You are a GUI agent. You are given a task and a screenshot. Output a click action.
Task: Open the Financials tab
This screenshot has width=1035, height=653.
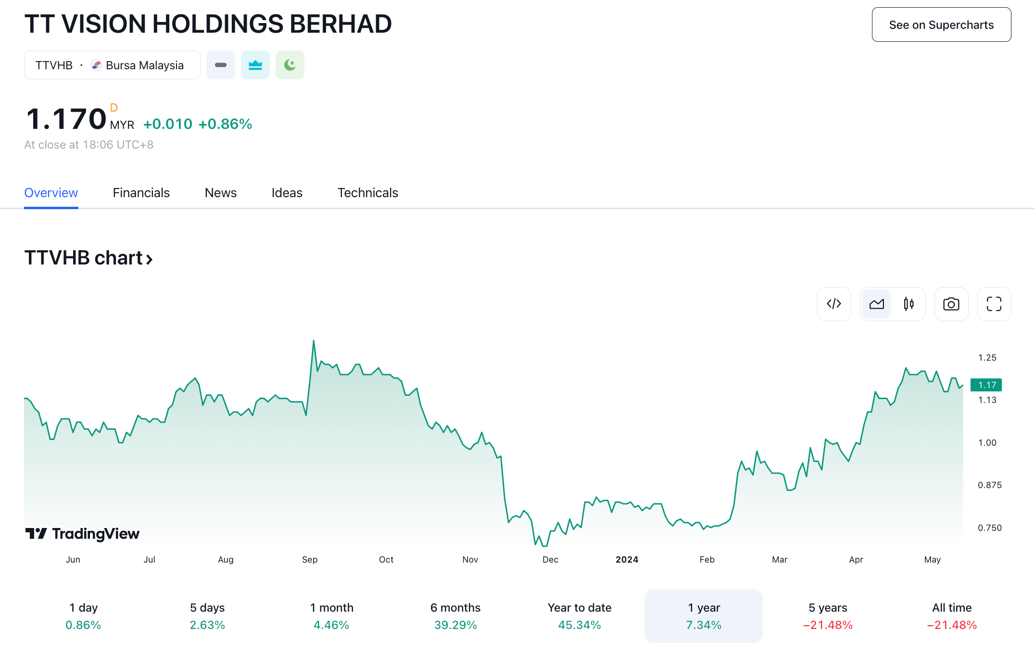(x=141, y=193)
